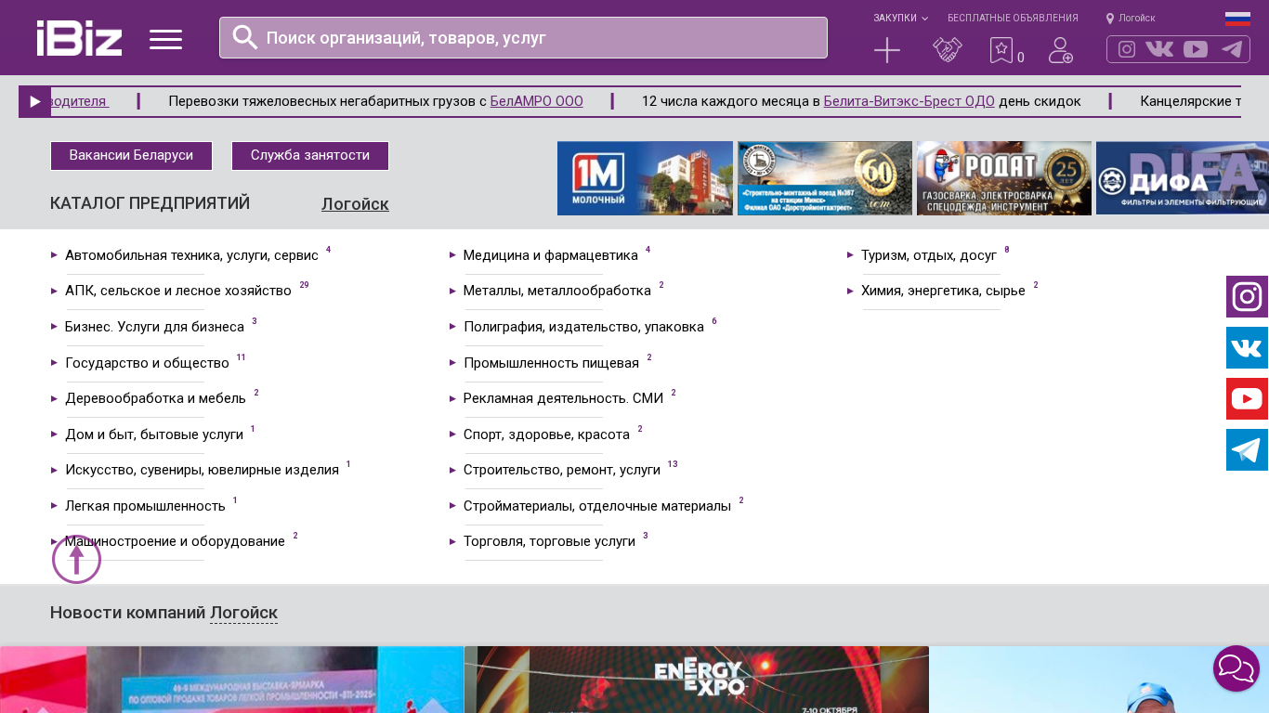The height and width of the screenshot is (713, 1269).
Task: Open the favorites star bookmark icon
Action: [x=1001, y=50]
